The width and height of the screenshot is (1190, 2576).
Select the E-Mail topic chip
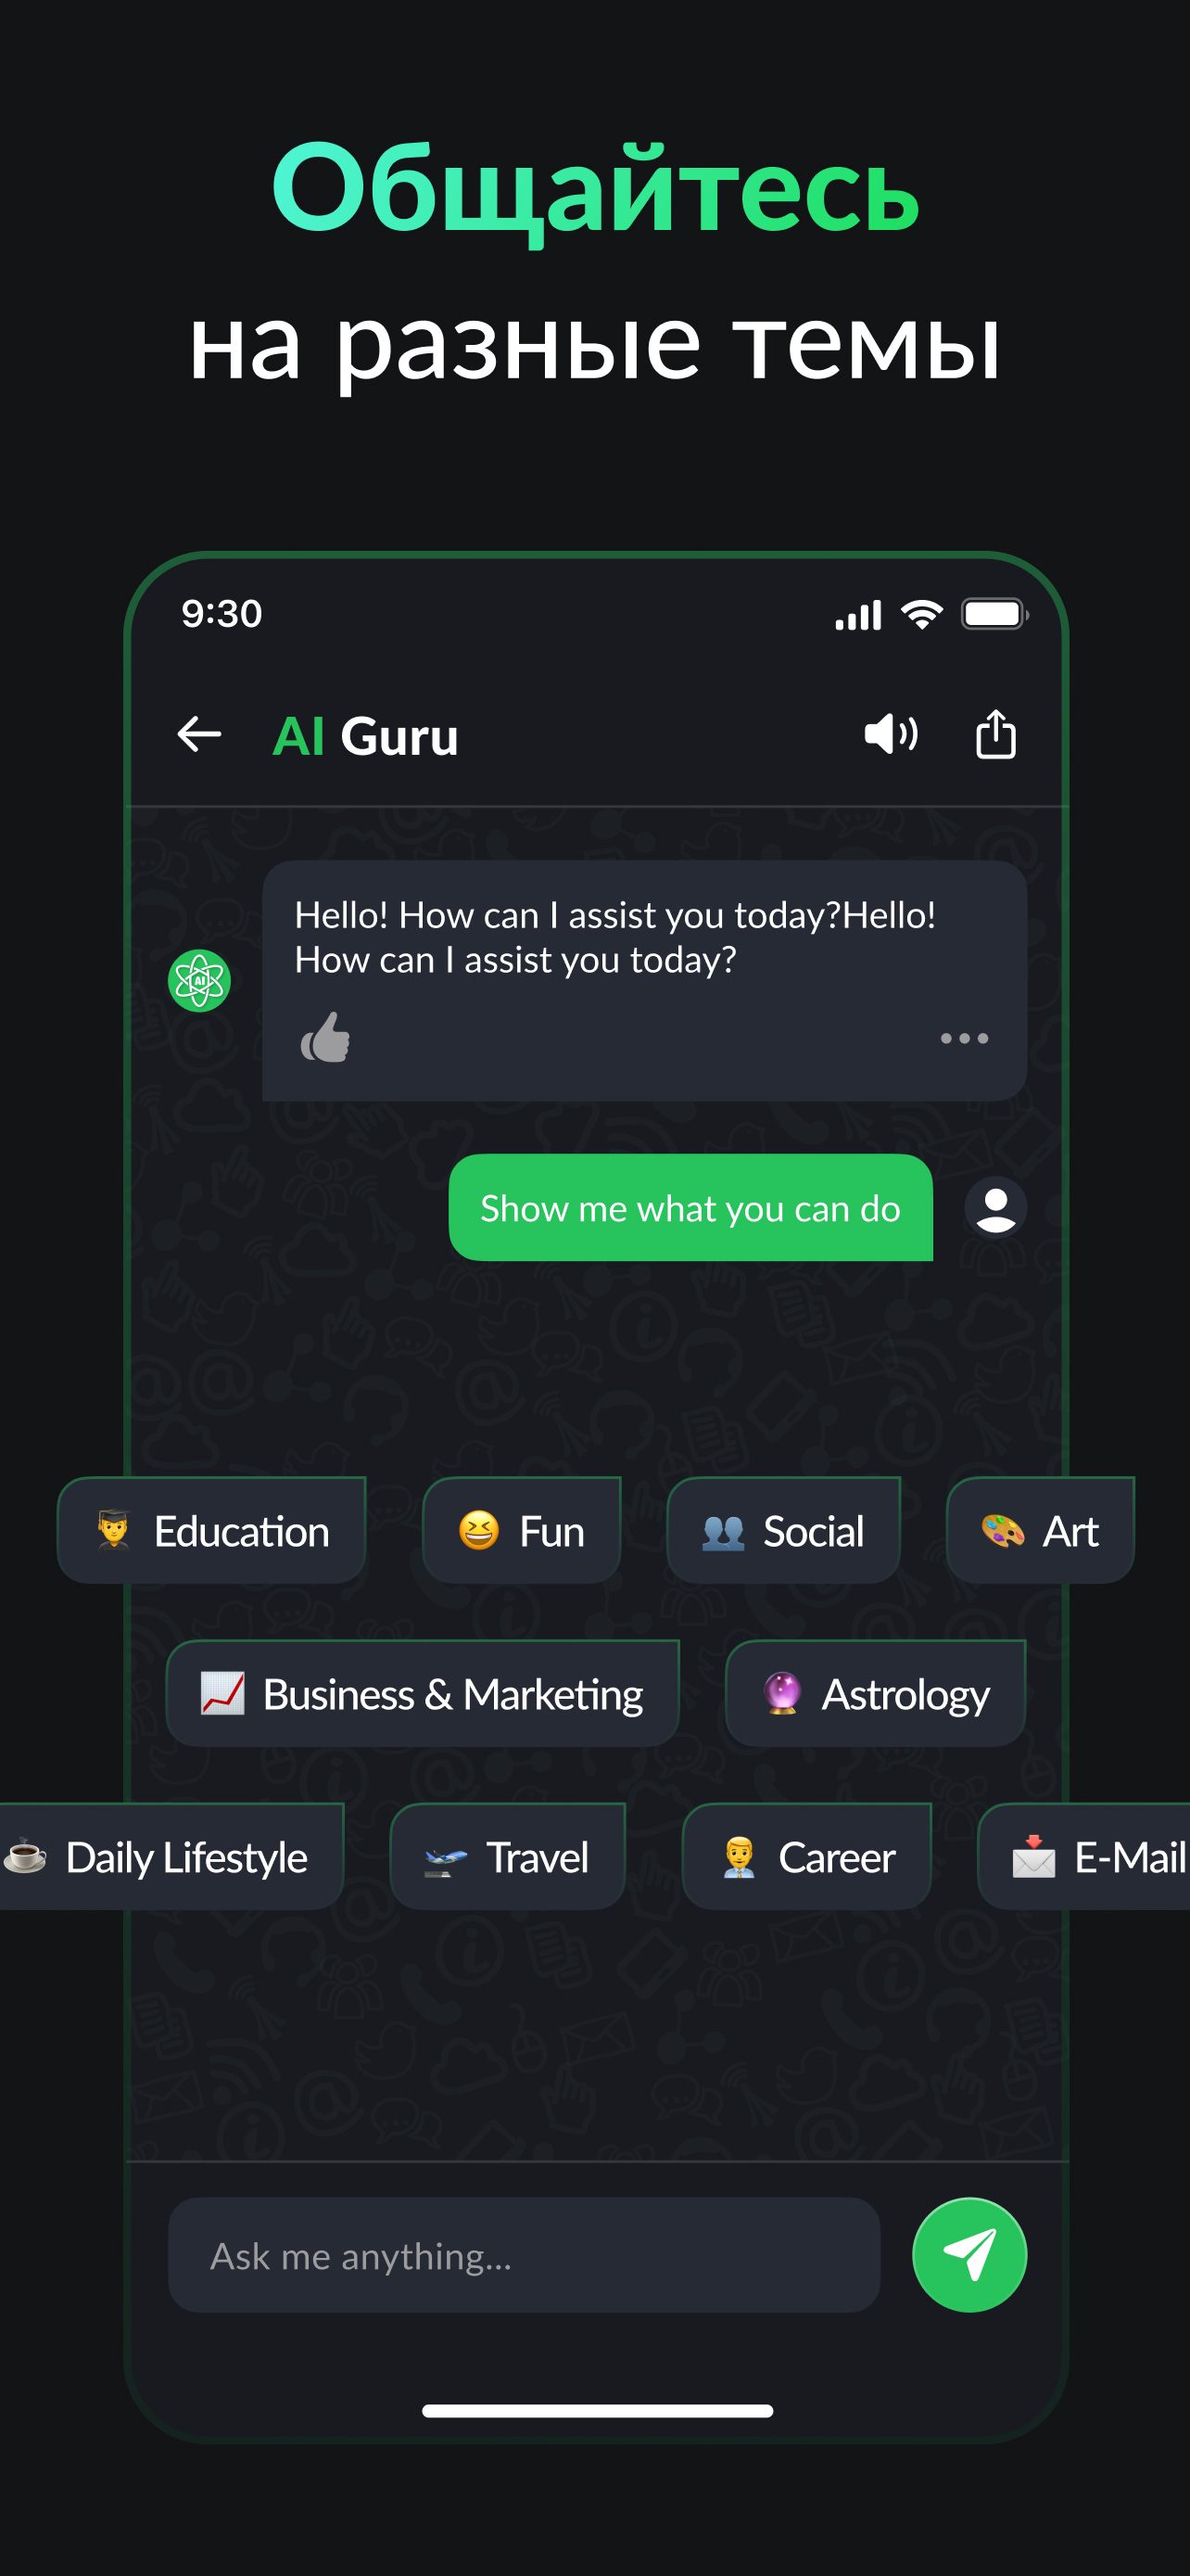click(x=1085, y=1856)
